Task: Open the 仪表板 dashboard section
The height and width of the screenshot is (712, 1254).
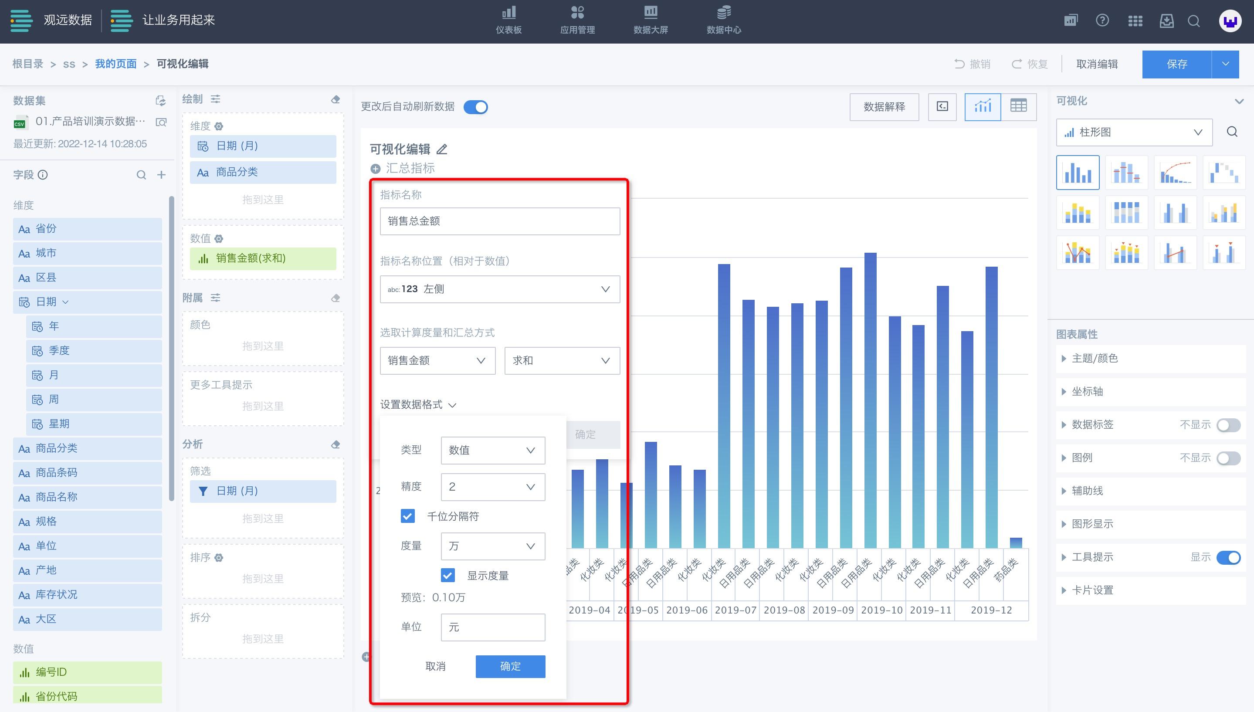Action: click(x=508, y=20)
